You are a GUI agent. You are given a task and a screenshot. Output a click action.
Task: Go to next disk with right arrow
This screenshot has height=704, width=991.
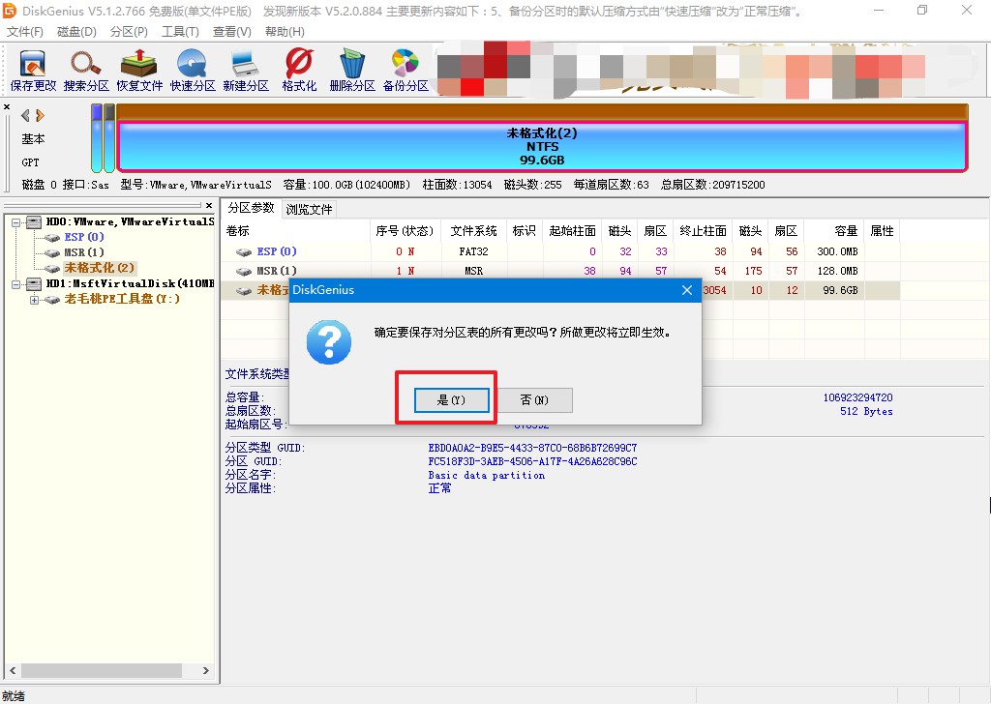41,115
